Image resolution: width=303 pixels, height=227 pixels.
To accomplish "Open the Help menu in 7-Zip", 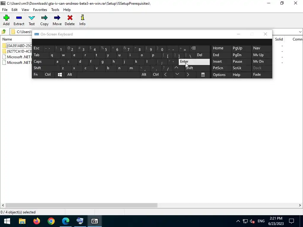I will (x=67, y=10).
